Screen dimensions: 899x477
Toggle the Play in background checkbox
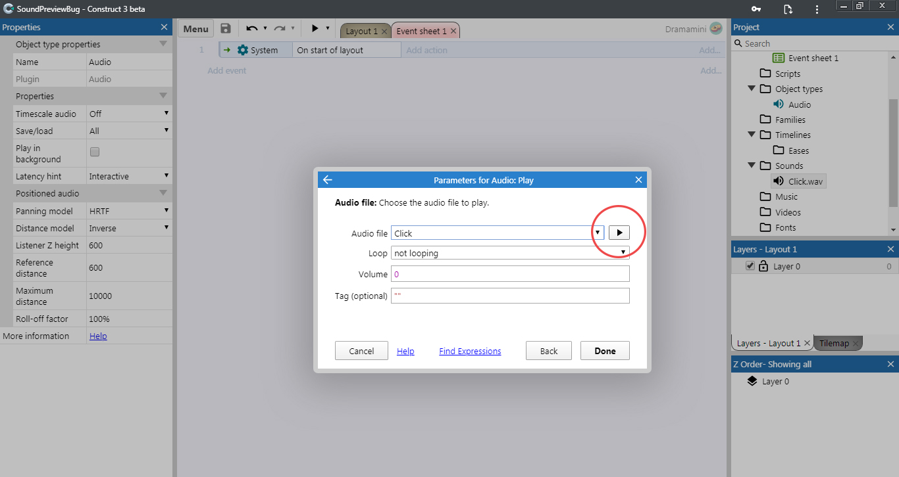(94, 151)
